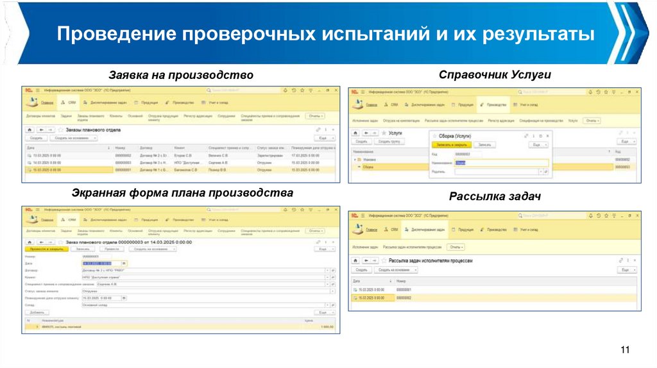
Task: Click Провести button in order form
Action: [x=112, y=249]
